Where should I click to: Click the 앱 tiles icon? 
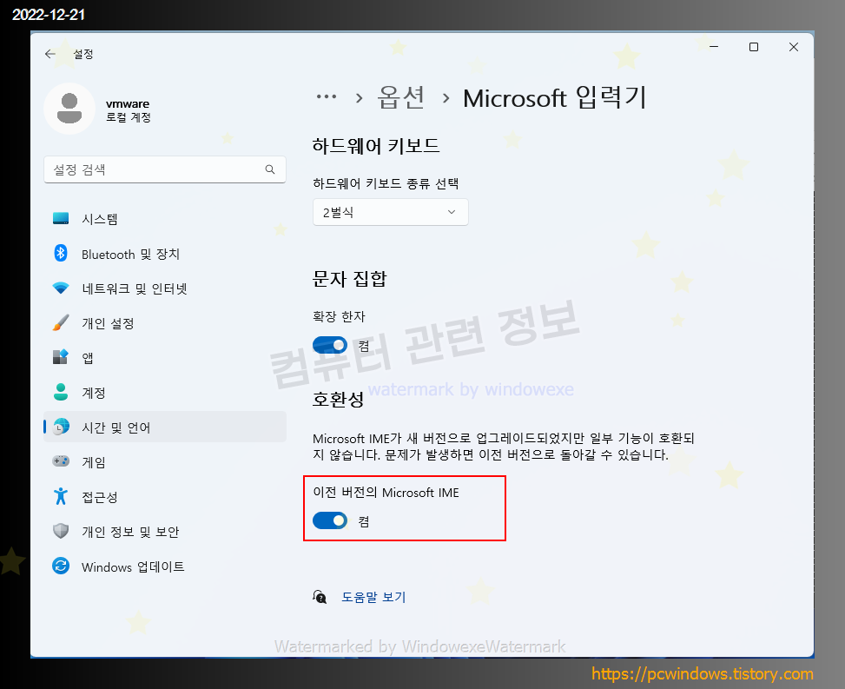61,357
